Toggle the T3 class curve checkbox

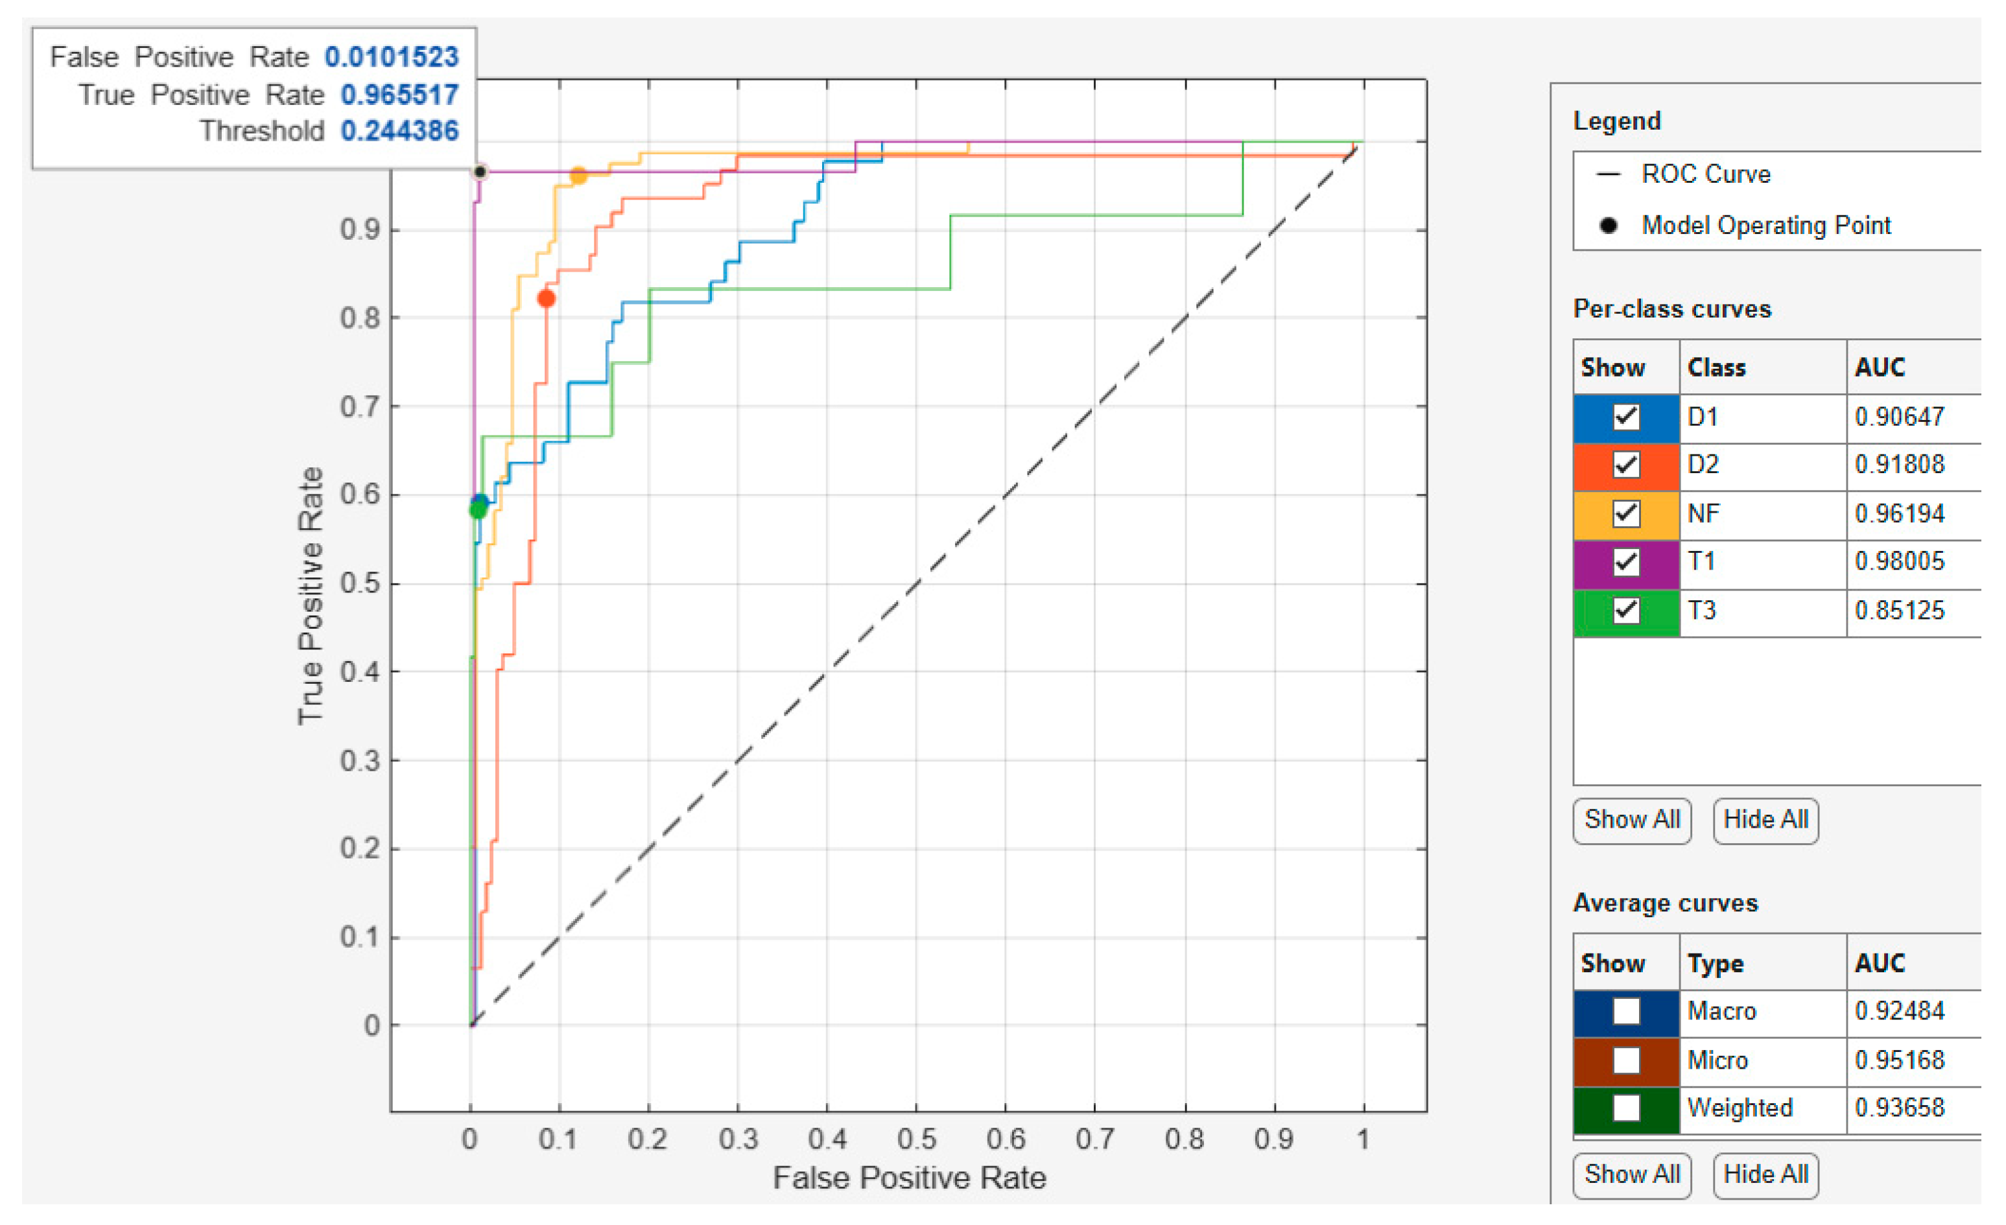(x=1626, y=611)
